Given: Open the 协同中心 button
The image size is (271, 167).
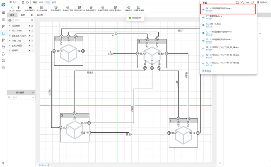Looking at the screenshot, I should coord(263,2).
